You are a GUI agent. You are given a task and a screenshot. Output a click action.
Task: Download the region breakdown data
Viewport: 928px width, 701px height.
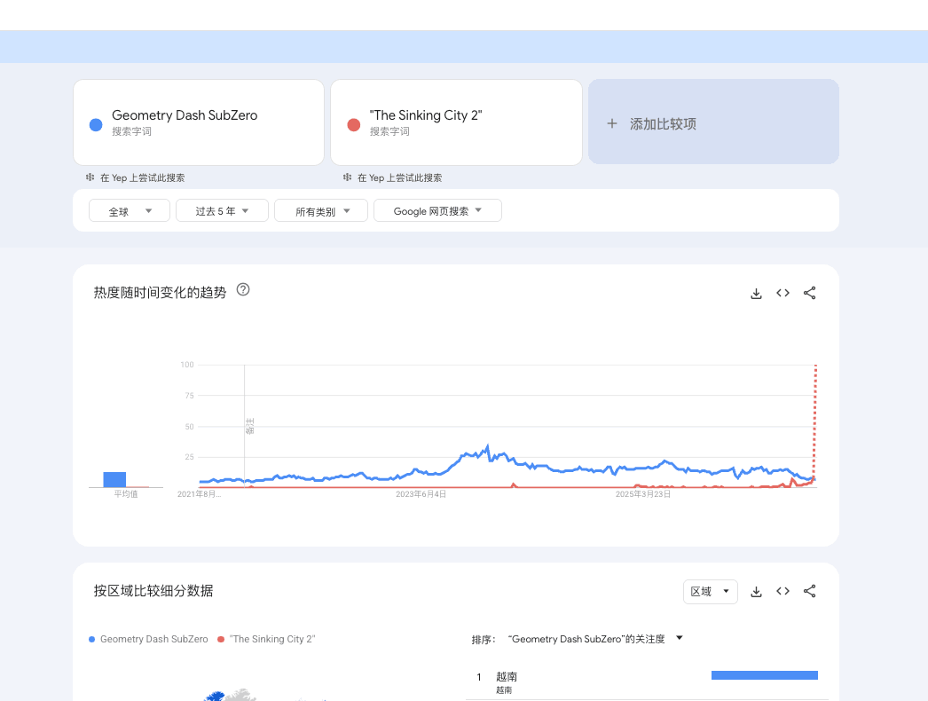(756, 592)
